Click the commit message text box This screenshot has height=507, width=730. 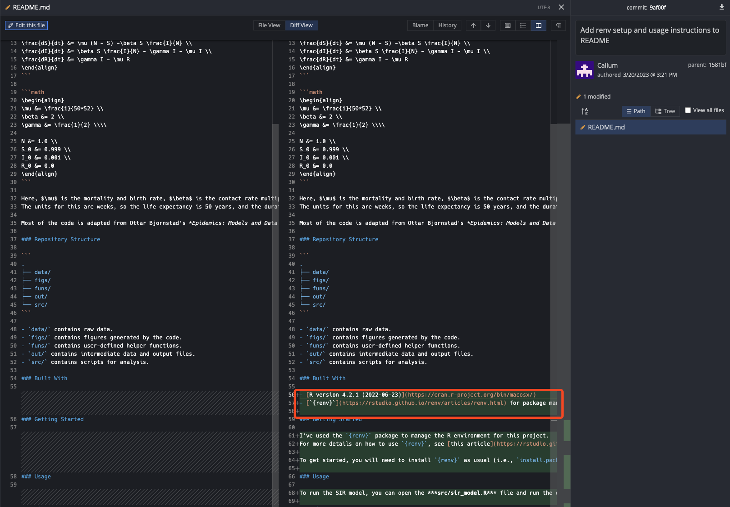tap(650, 35)
